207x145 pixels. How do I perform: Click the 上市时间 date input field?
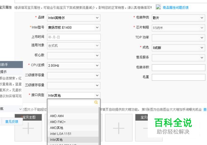point(74,37)
